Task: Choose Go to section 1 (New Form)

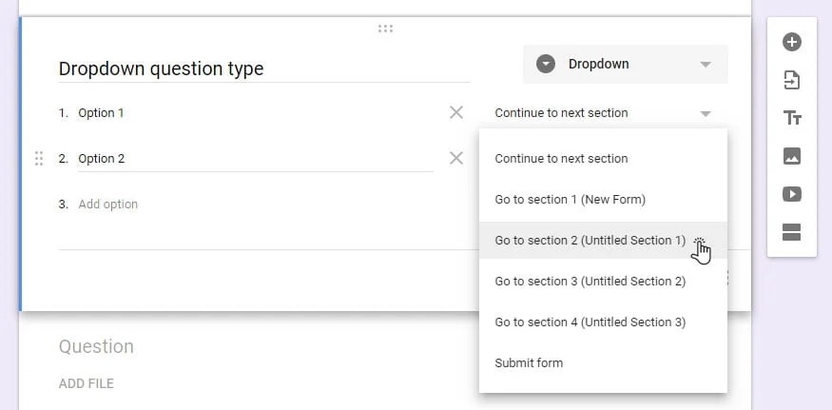Action: (x=570, y=200)
